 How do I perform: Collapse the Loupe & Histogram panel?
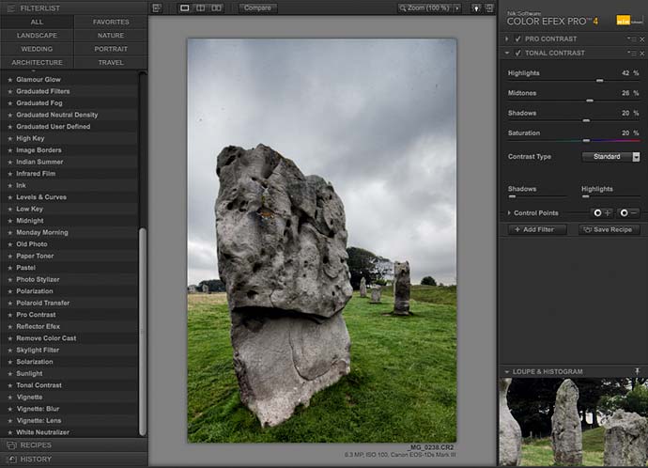click(x=507, y=371)
